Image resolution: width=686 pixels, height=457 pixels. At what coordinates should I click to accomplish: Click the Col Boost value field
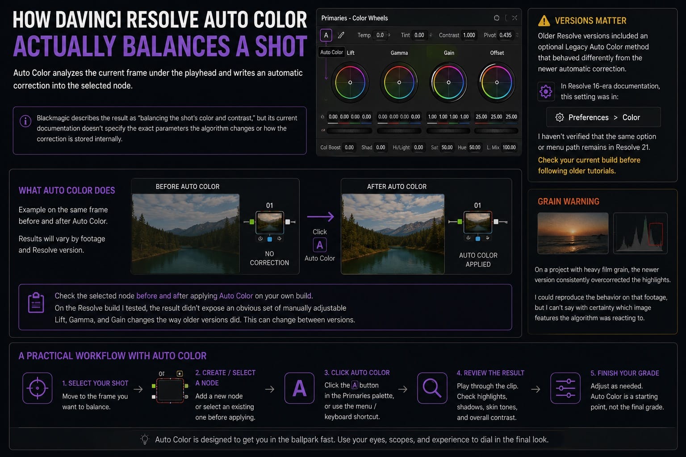[x=349, y=148]
